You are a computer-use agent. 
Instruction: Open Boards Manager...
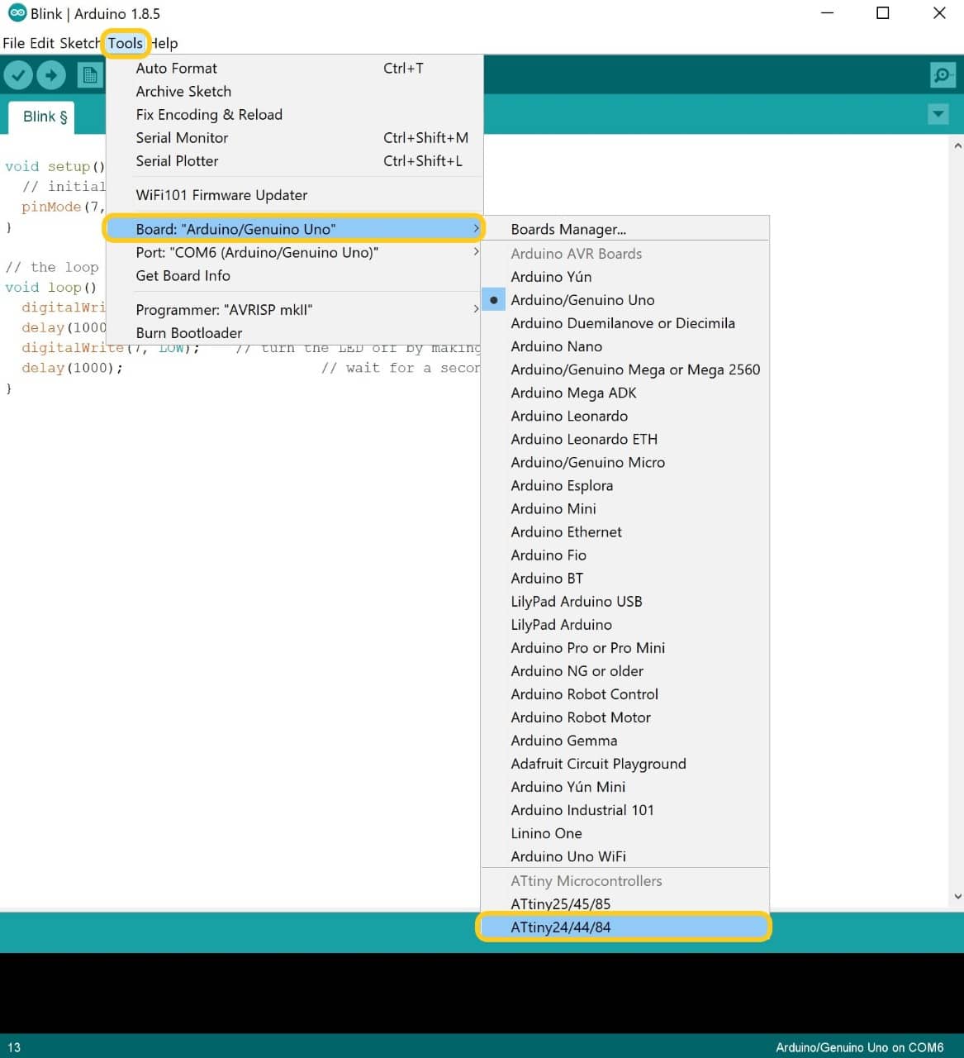(x=624, y=229)
